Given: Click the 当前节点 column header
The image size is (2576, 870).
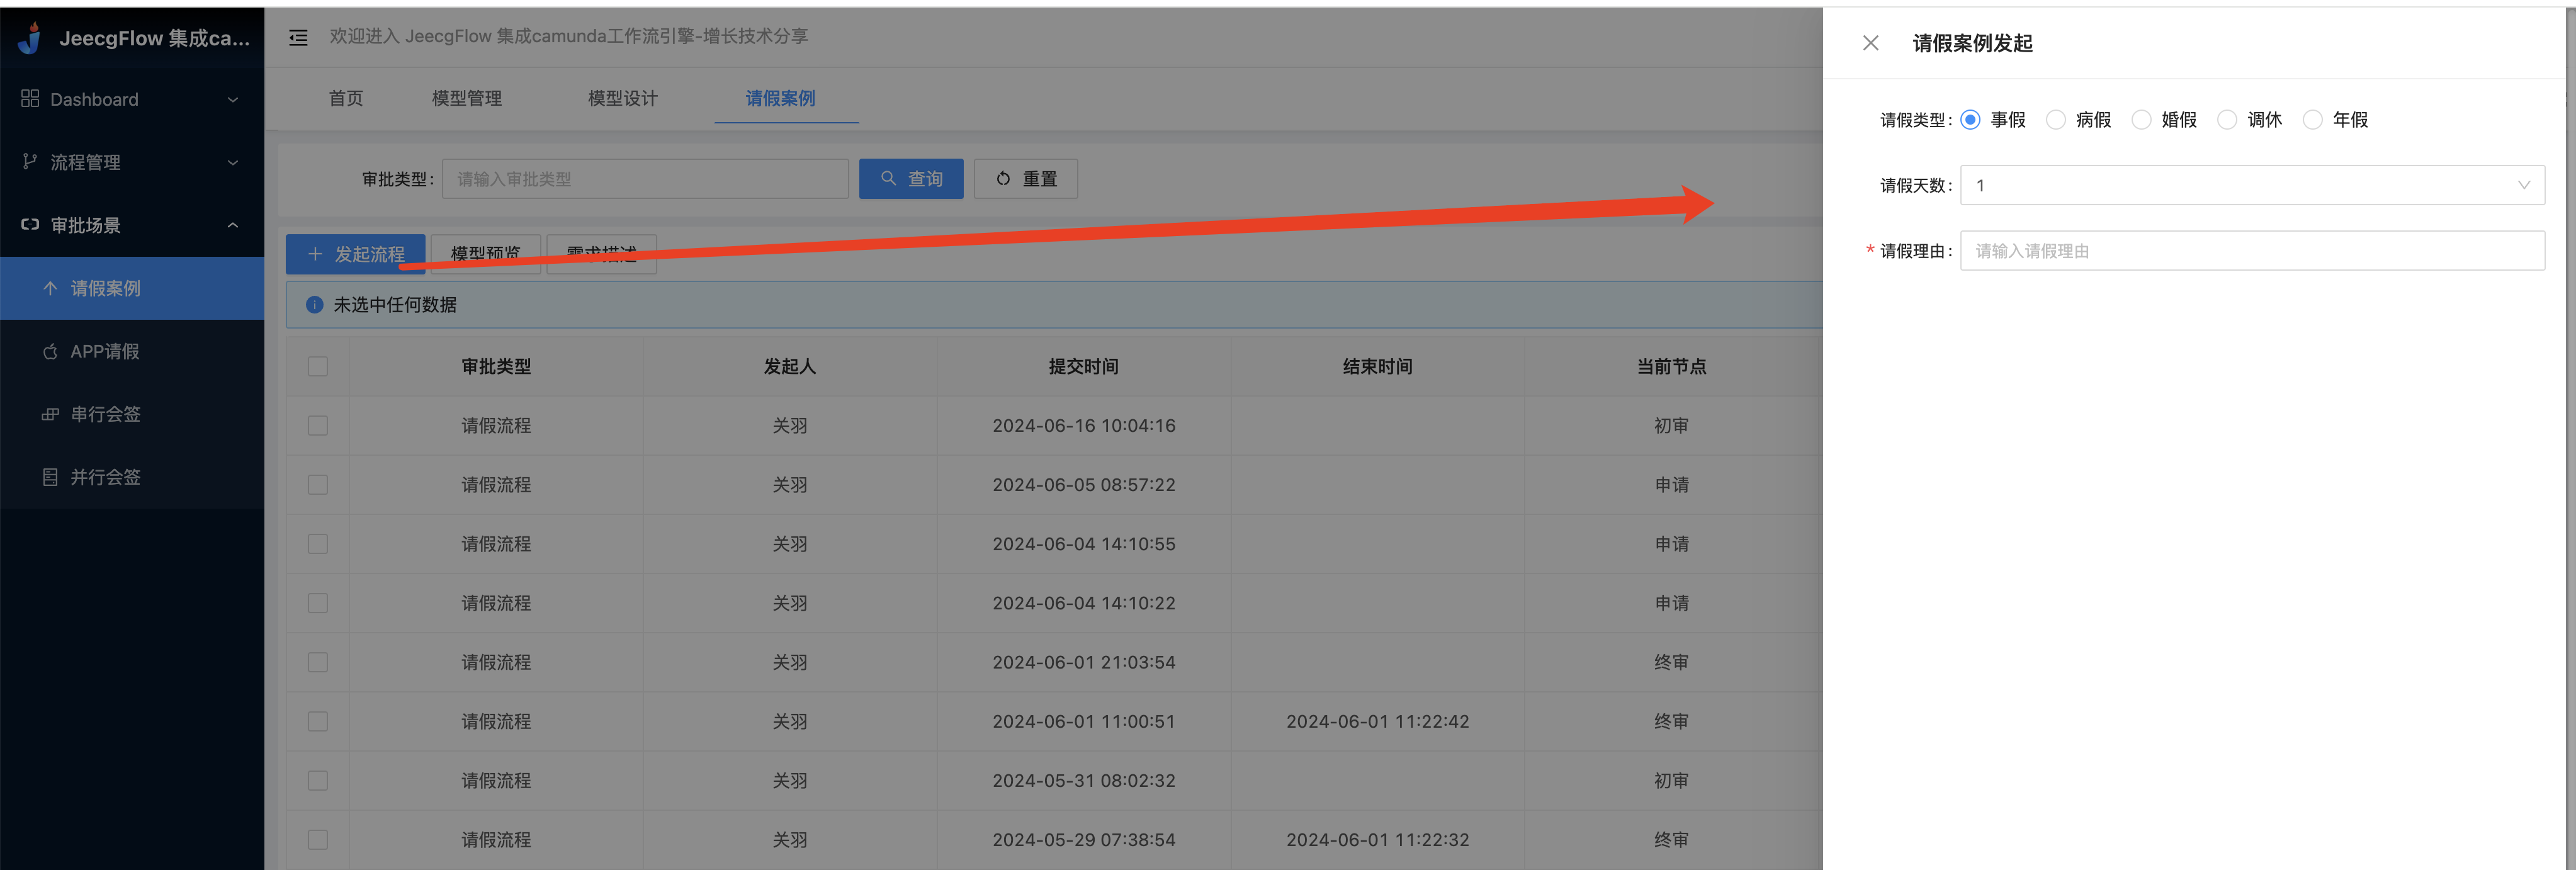Looking at the screenshot, I should (1672, 366).
